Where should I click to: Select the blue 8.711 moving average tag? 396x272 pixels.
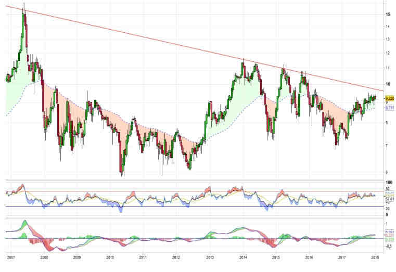coord(390,108)
